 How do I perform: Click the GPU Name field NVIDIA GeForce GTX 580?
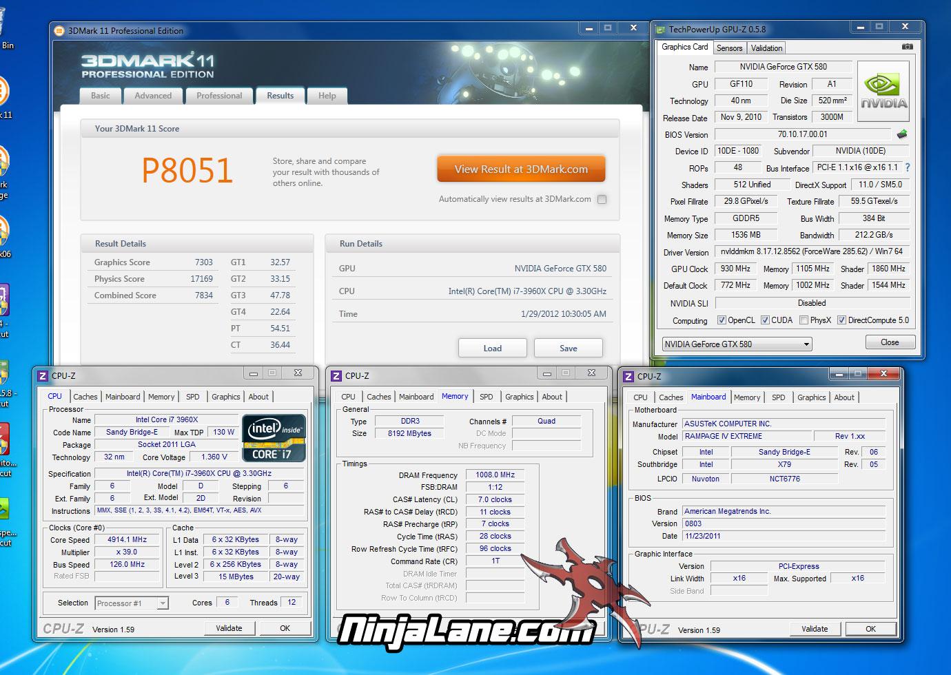click(x=784, y=67)
